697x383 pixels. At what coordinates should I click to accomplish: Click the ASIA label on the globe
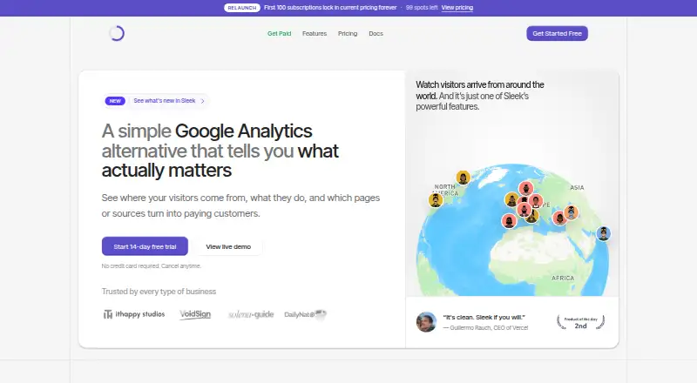pos(577,187)
